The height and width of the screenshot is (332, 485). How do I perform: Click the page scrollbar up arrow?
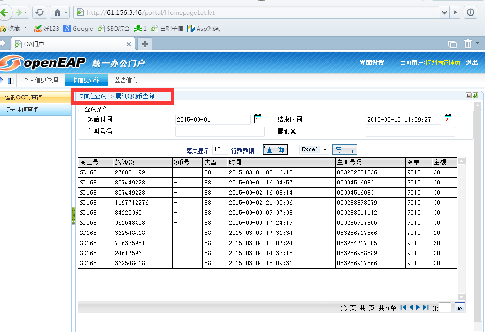478,105
